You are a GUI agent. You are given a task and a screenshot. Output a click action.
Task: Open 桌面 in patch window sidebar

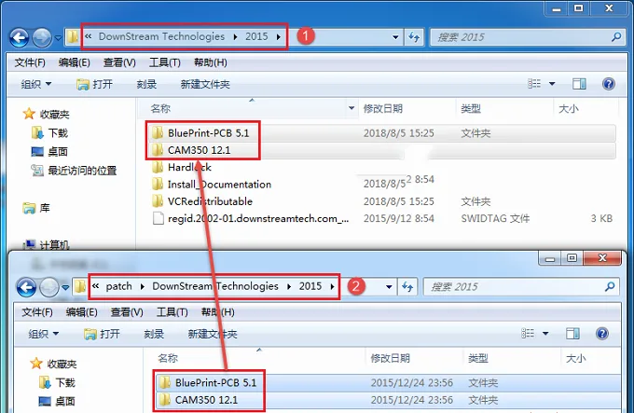click(57, 401)
